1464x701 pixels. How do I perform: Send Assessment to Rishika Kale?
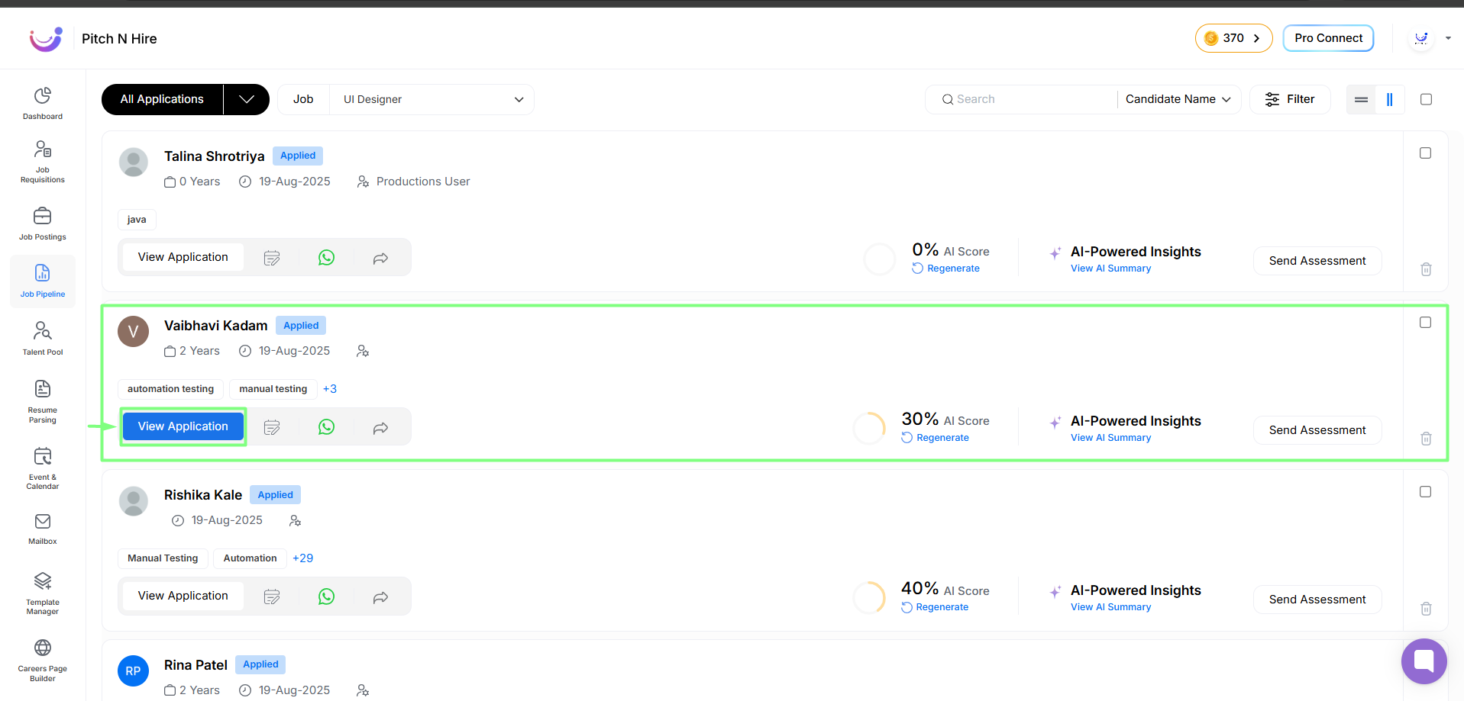click(x=1317, y=600)
